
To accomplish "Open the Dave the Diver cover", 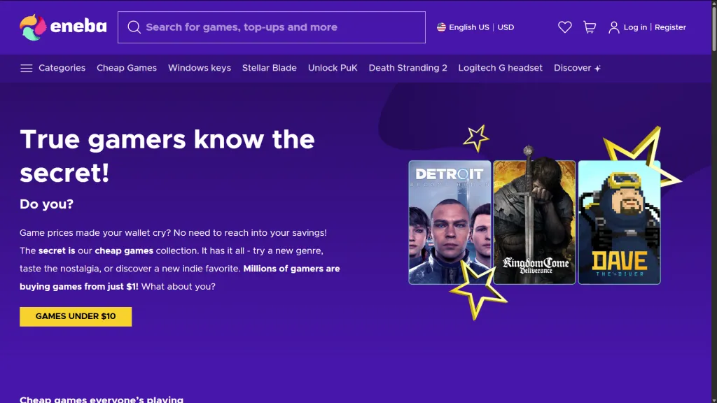I will tap(619, 222).
